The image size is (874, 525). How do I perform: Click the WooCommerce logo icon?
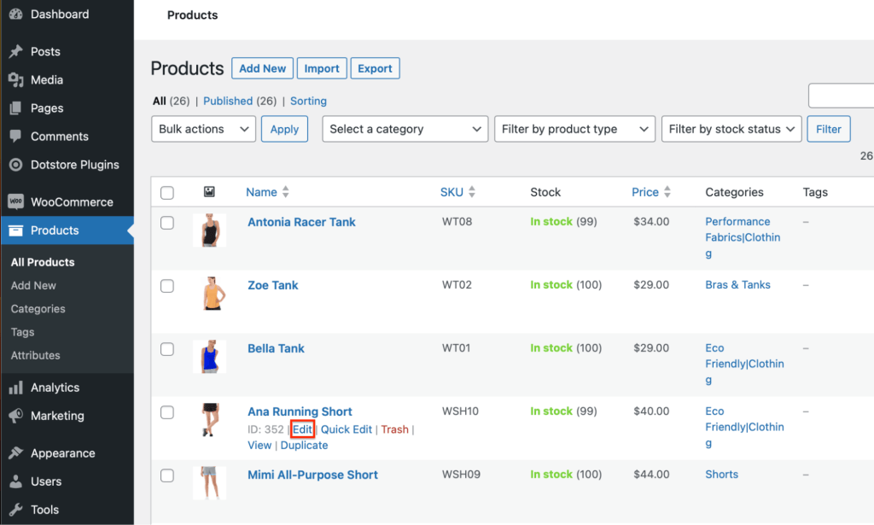[15, 202]
